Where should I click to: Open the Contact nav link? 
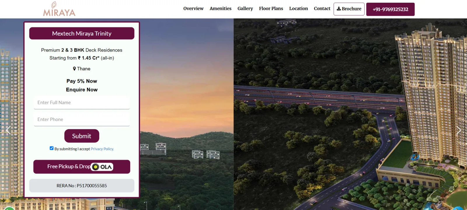[322, 9]
